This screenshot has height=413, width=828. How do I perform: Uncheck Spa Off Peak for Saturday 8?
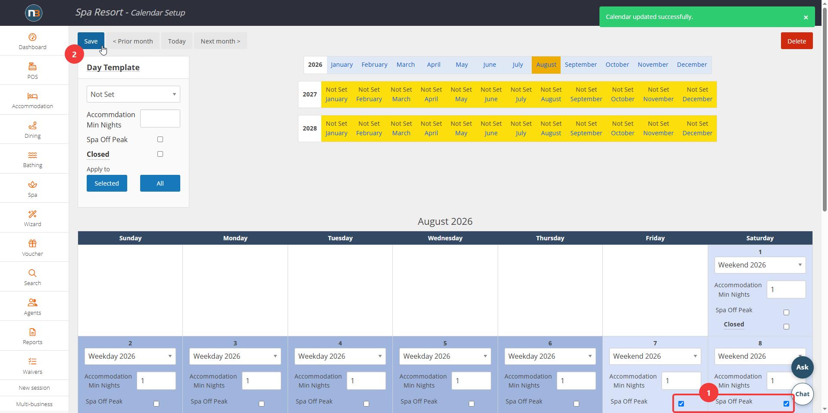pos(786,404)
